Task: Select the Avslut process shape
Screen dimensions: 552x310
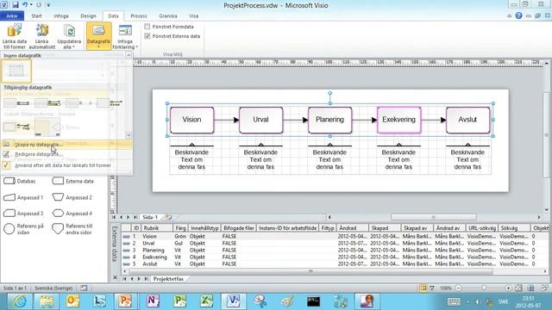Action: (467, 120)
